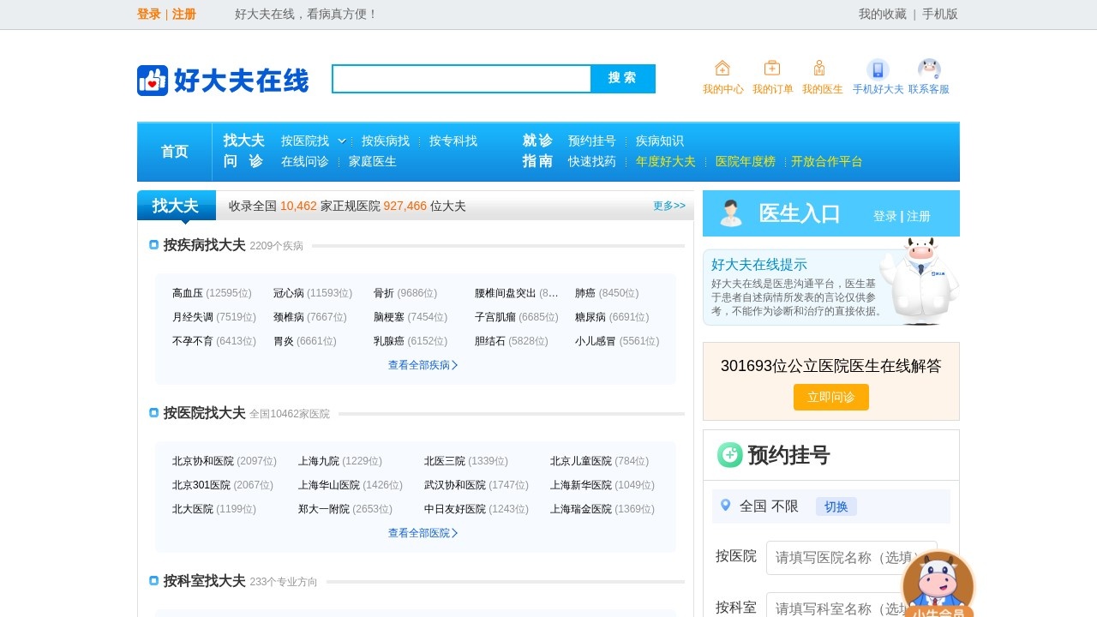Screen dimensions: 1097x617
Task: Go to the 首页 home tab
Action: (x=175, y=152)
